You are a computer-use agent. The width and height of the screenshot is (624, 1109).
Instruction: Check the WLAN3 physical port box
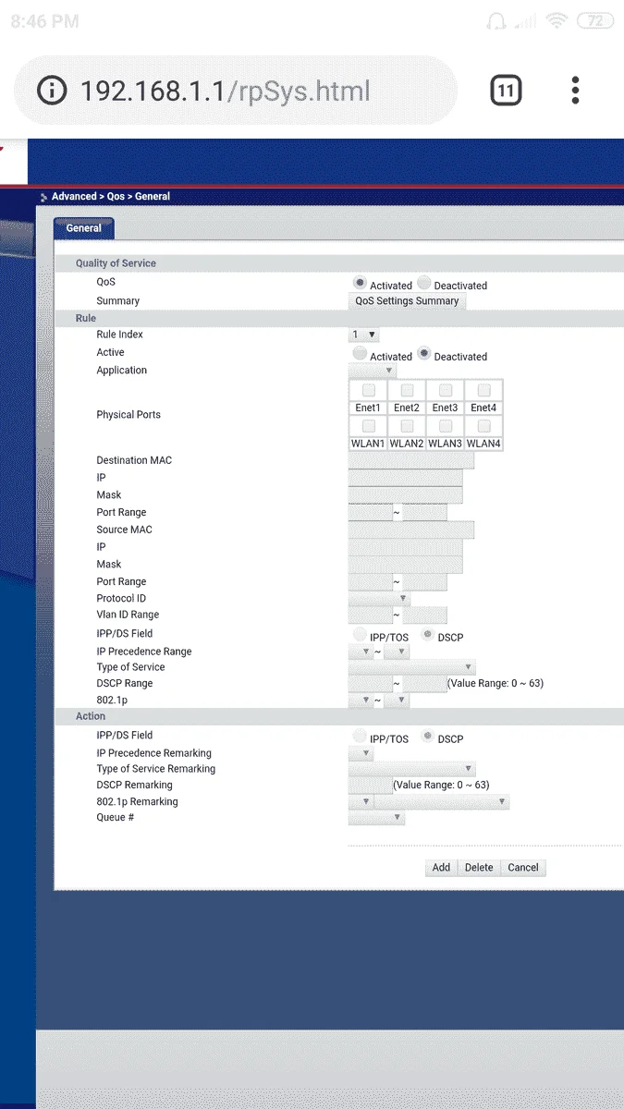pyautogui.click(x=446, y=426)
